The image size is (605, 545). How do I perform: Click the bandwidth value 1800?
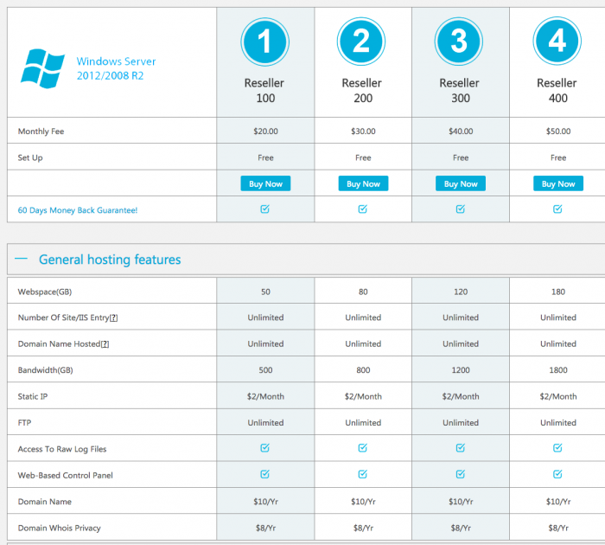click(x=558, y=370)
